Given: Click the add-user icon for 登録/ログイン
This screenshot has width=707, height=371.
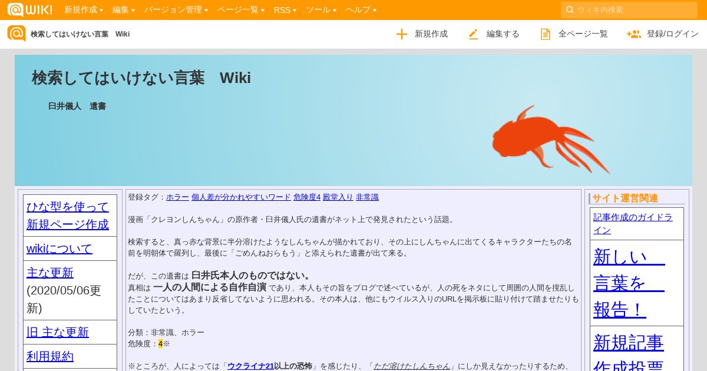Looking at the screenshot, I should pyautogui.click(x=634, y=34).
